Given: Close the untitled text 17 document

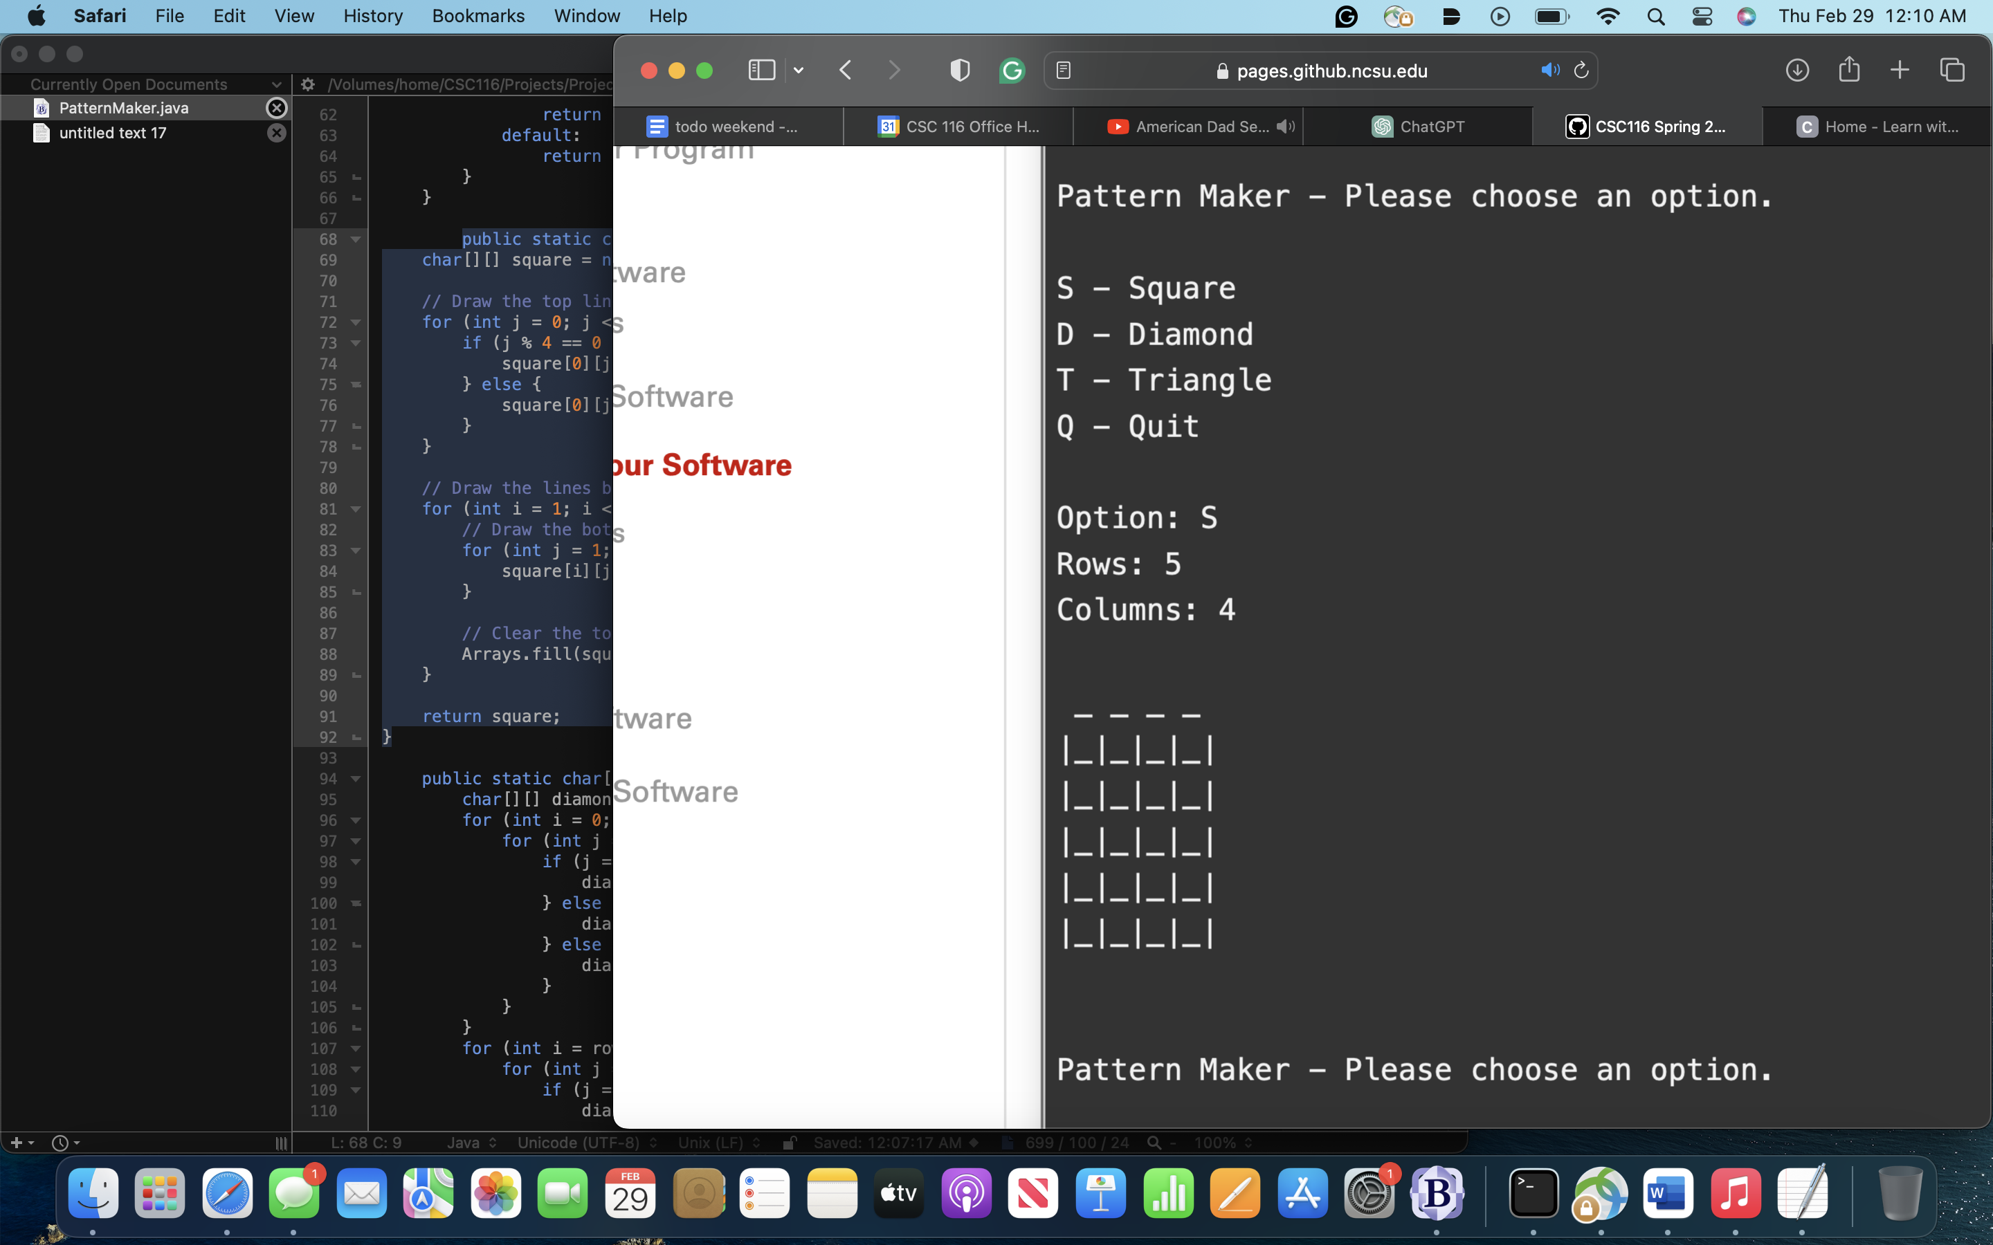Looking at the screenshot, I should [277, 133].
